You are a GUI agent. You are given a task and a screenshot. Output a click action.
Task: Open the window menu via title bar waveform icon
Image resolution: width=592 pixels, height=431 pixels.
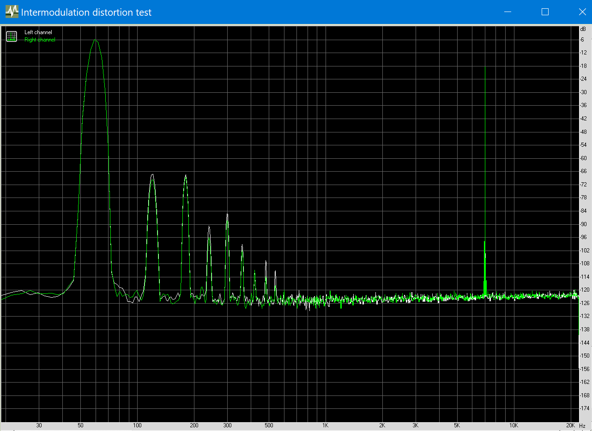click(12, 12)
